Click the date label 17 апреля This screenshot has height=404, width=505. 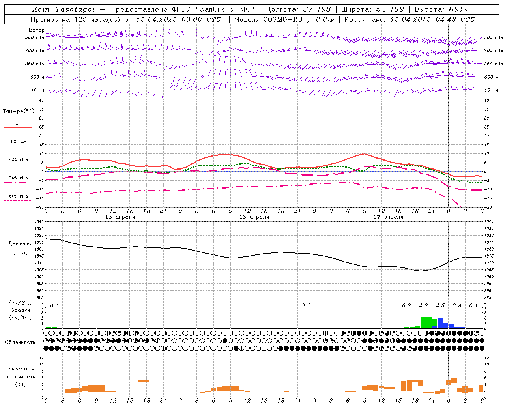click(388, 217)
